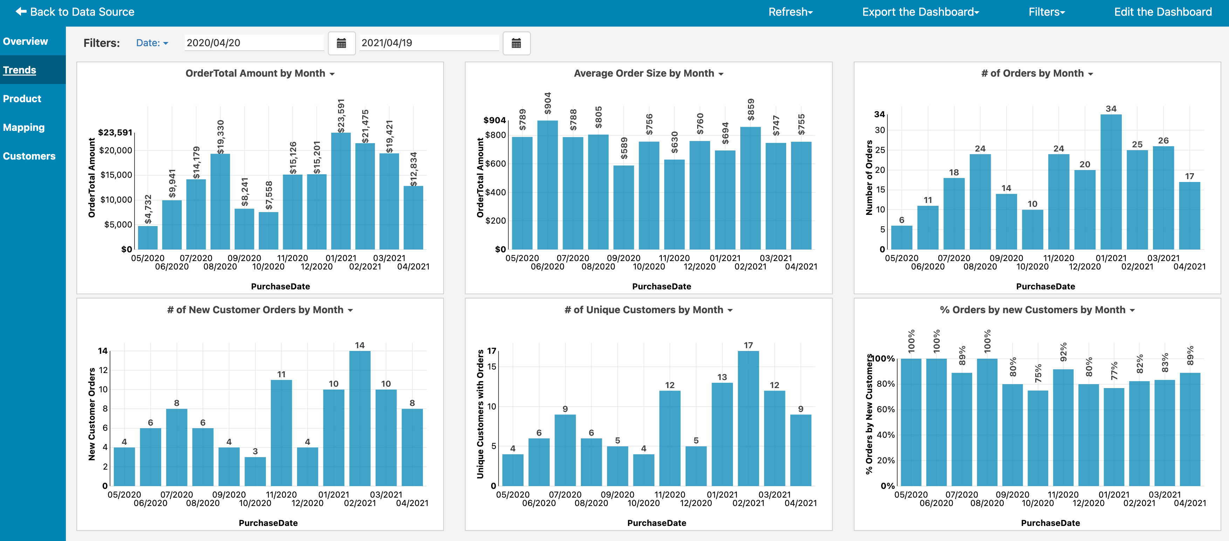
Task: Select the Product sidebar tab
Action: click(22, 99)
